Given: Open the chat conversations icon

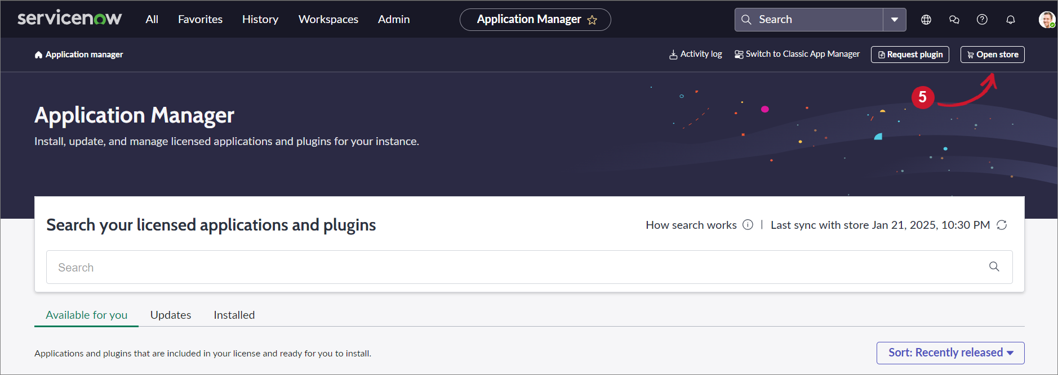Looking at the screenshot, I should point(954,20).
